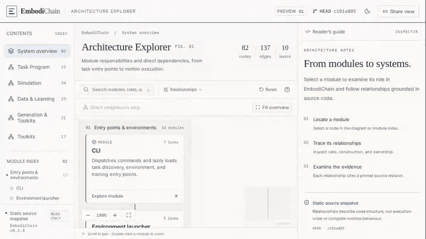Open the help question mark icon

coord(287,89)
